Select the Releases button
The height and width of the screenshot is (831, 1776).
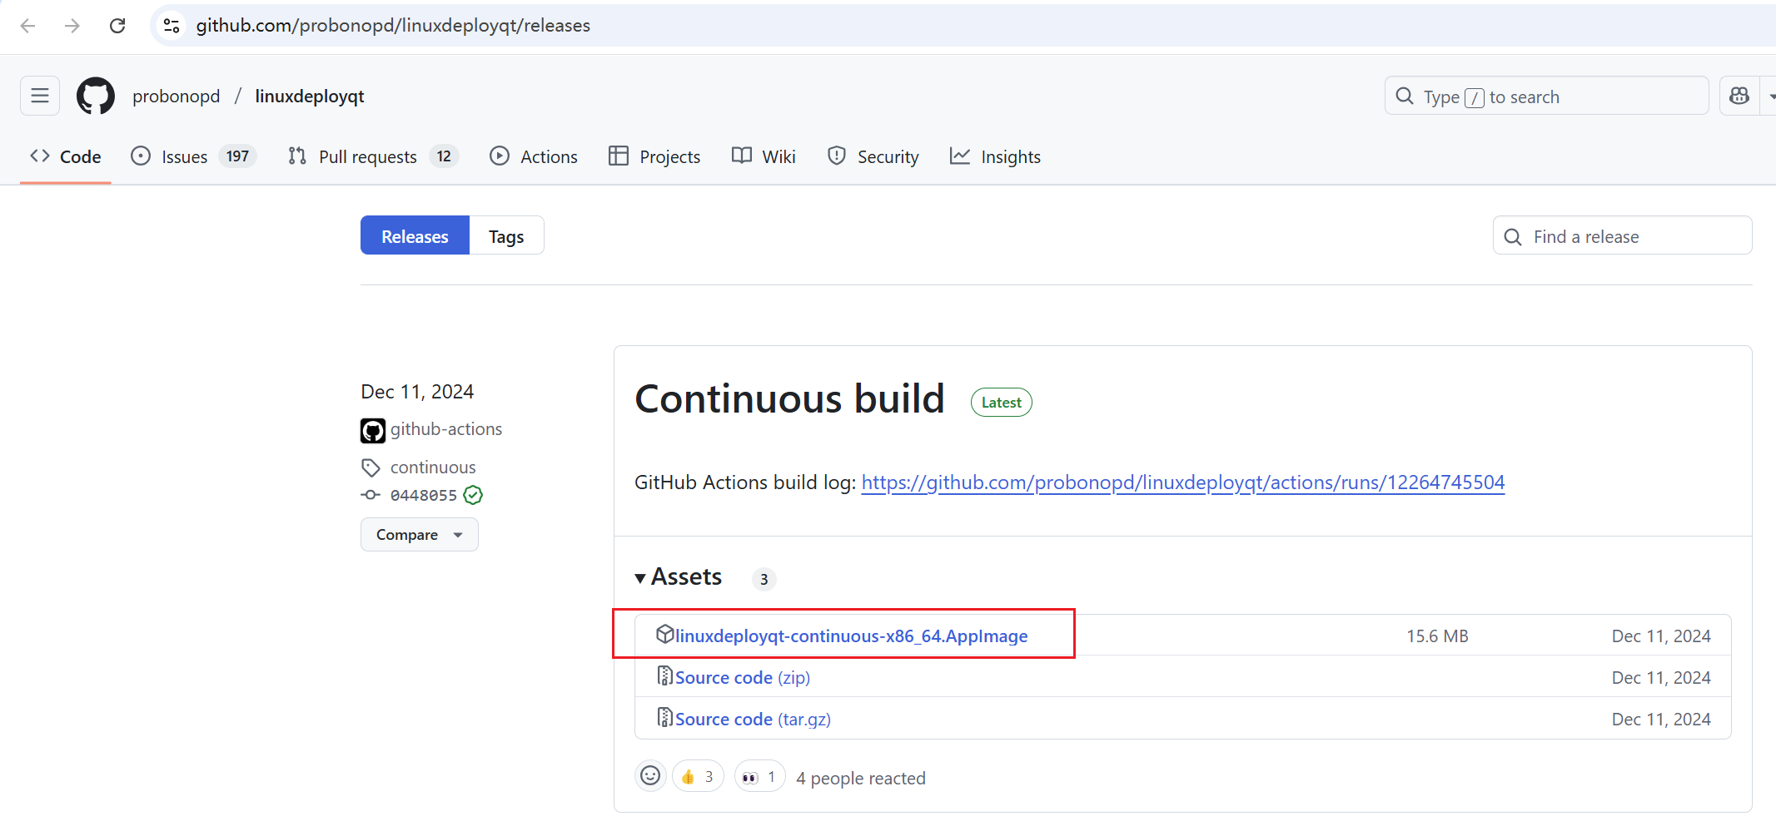(415, 236)
